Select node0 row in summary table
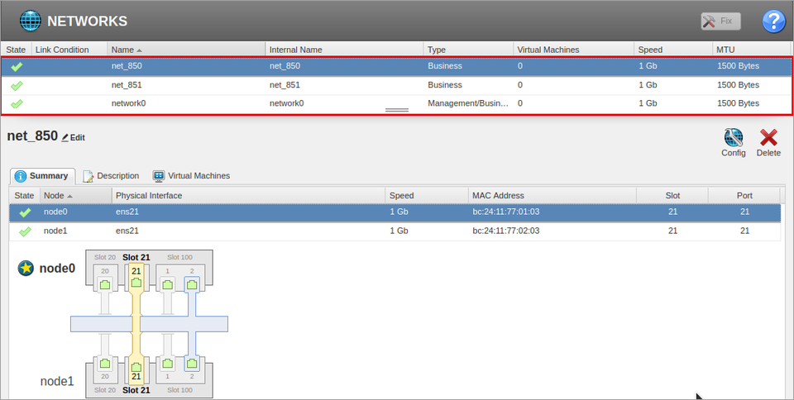 (x=395, y=212)
